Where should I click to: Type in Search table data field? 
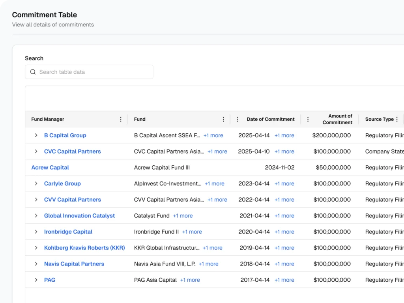click(x=95, y=72)
